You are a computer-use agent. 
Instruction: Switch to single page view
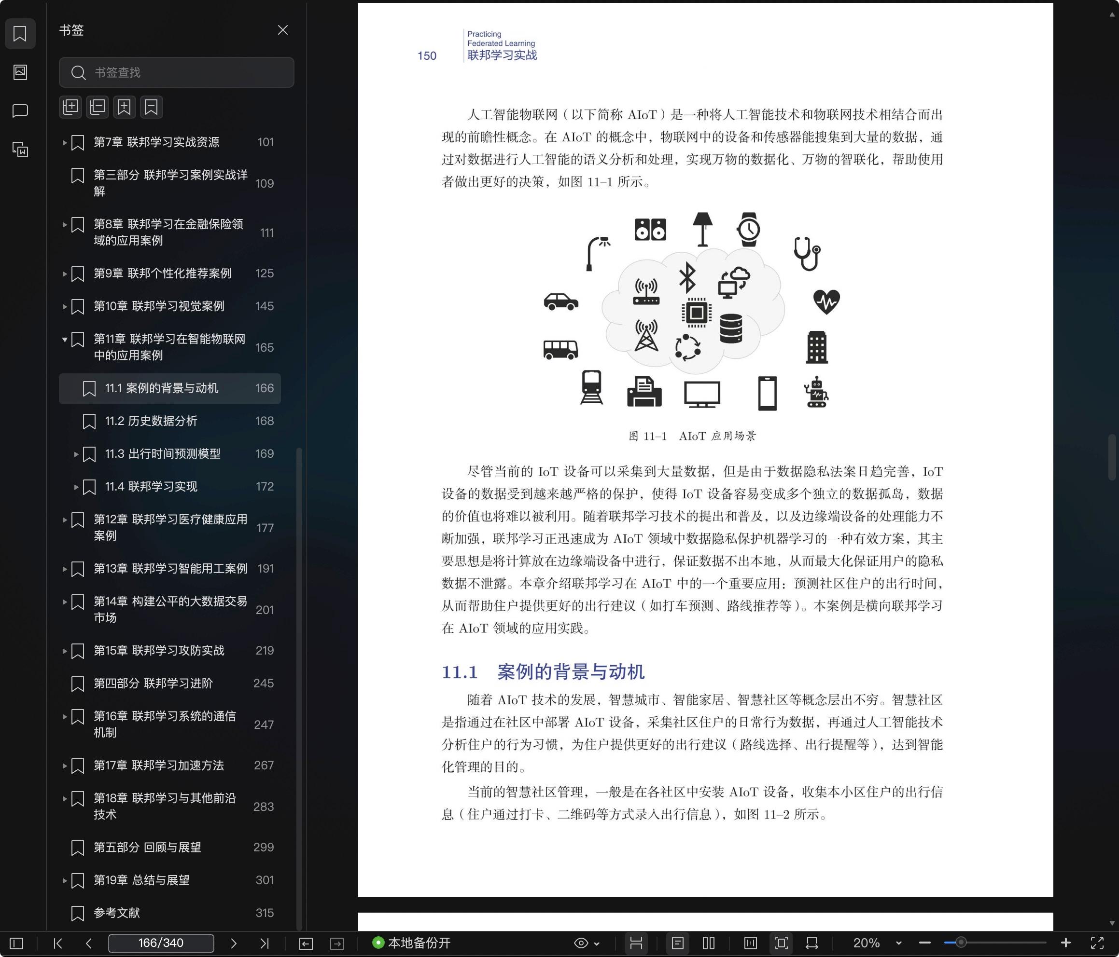(x=678, y=943)
